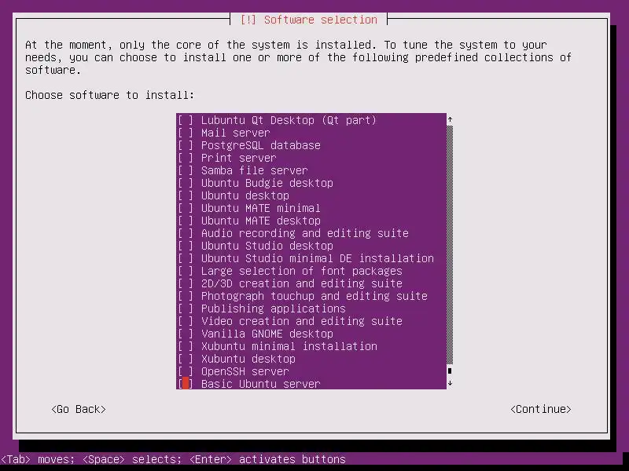Viewport: 629px width, 471px height.
Task: Toggle the Ubuntu desktop checkbox
Action: pyautogui.click(x=186, y=195)
